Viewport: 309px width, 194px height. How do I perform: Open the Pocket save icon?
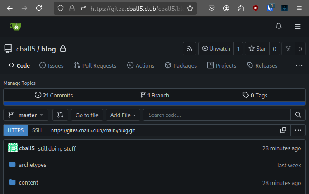point(212,8)
